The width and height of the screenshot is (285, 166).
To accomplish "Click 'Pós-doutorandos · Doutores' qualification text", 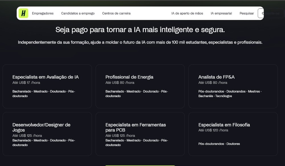I will (x=219, y=144).
